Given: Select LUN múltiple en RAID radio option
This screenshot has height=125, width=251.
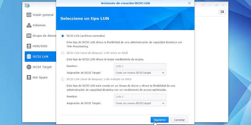Looking at the screenshot, I should [62, 79].
